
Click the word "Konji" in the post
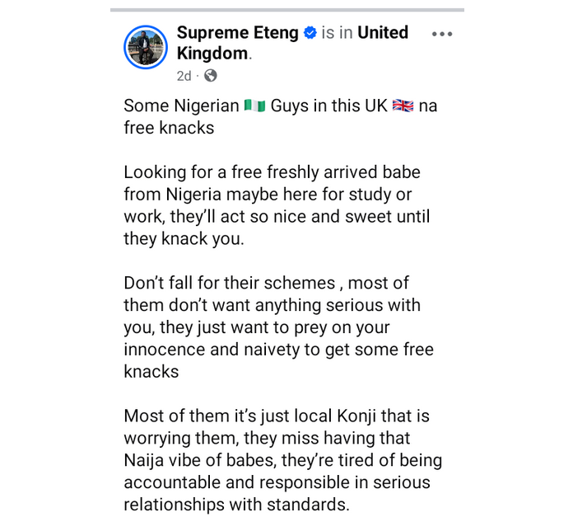(347, 416)
